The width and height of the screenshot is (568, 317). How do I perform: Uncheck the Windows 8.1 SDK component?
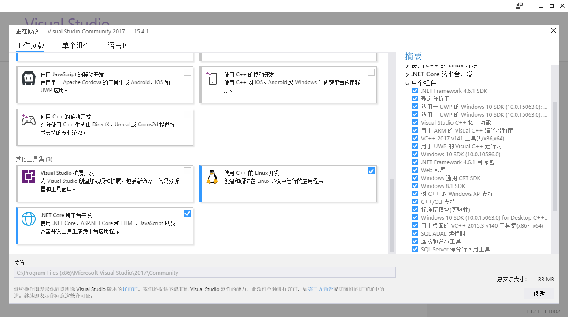click(415, 186)
